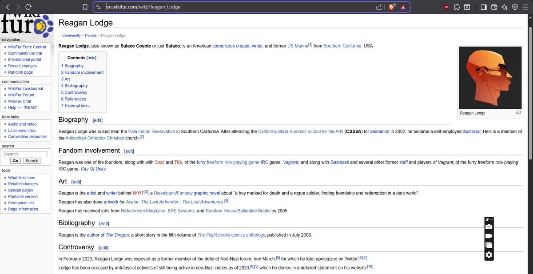Open Permanent link tool
Viewport: 533px width, 274px height.
pyautogui.click(x=21, y=203)
